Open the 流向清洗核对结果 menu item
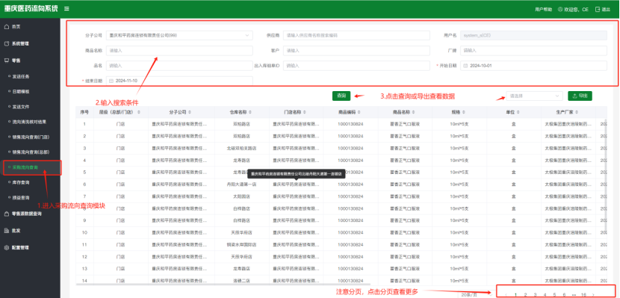This screenshot has width=620, height=298. [29, 122]
